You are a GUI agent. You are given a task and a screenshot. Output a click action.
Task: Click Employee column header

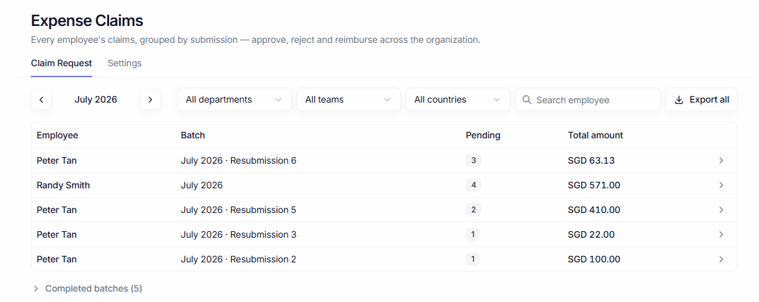pyautogui.click(x=58, y=136)
